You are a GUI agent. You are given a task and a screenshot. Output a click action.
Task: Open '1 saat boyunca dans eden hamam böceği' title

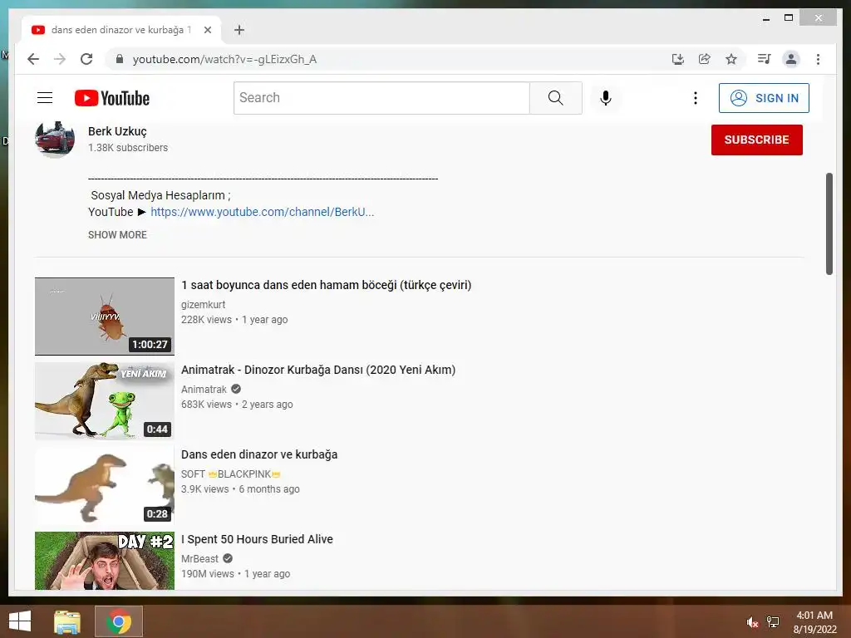pyautogui.click(x=326, y=285)
